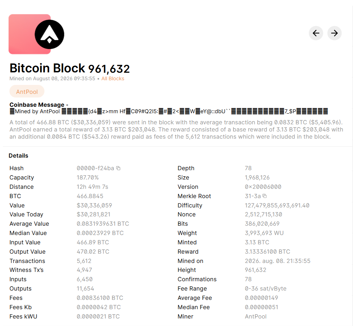
Task: Select the hash 00000-f24ba text
Action: [95, 168]
